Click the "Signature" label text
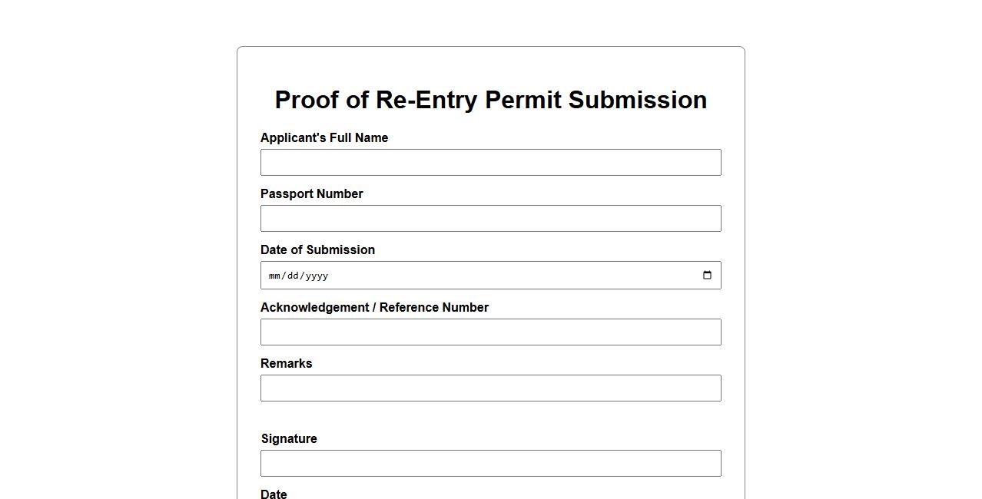982x499 pixels. point(289,439)
